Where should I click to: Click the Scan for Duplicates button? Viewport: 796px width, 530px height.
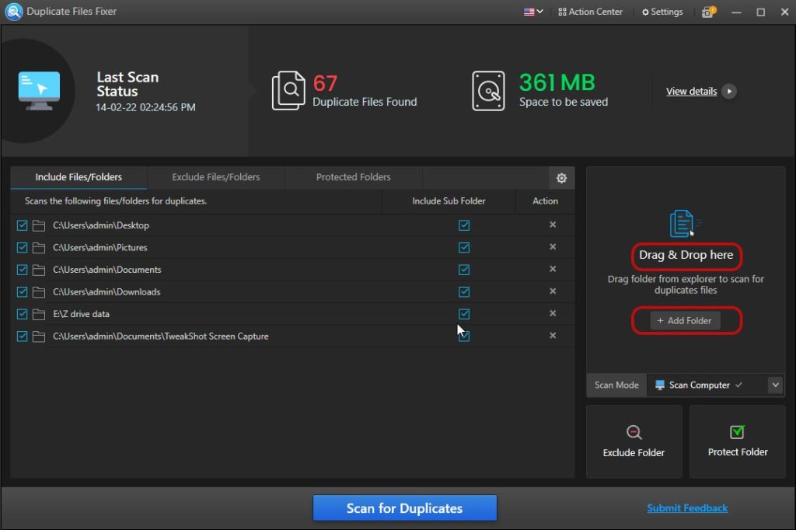[x=404, y=508]
